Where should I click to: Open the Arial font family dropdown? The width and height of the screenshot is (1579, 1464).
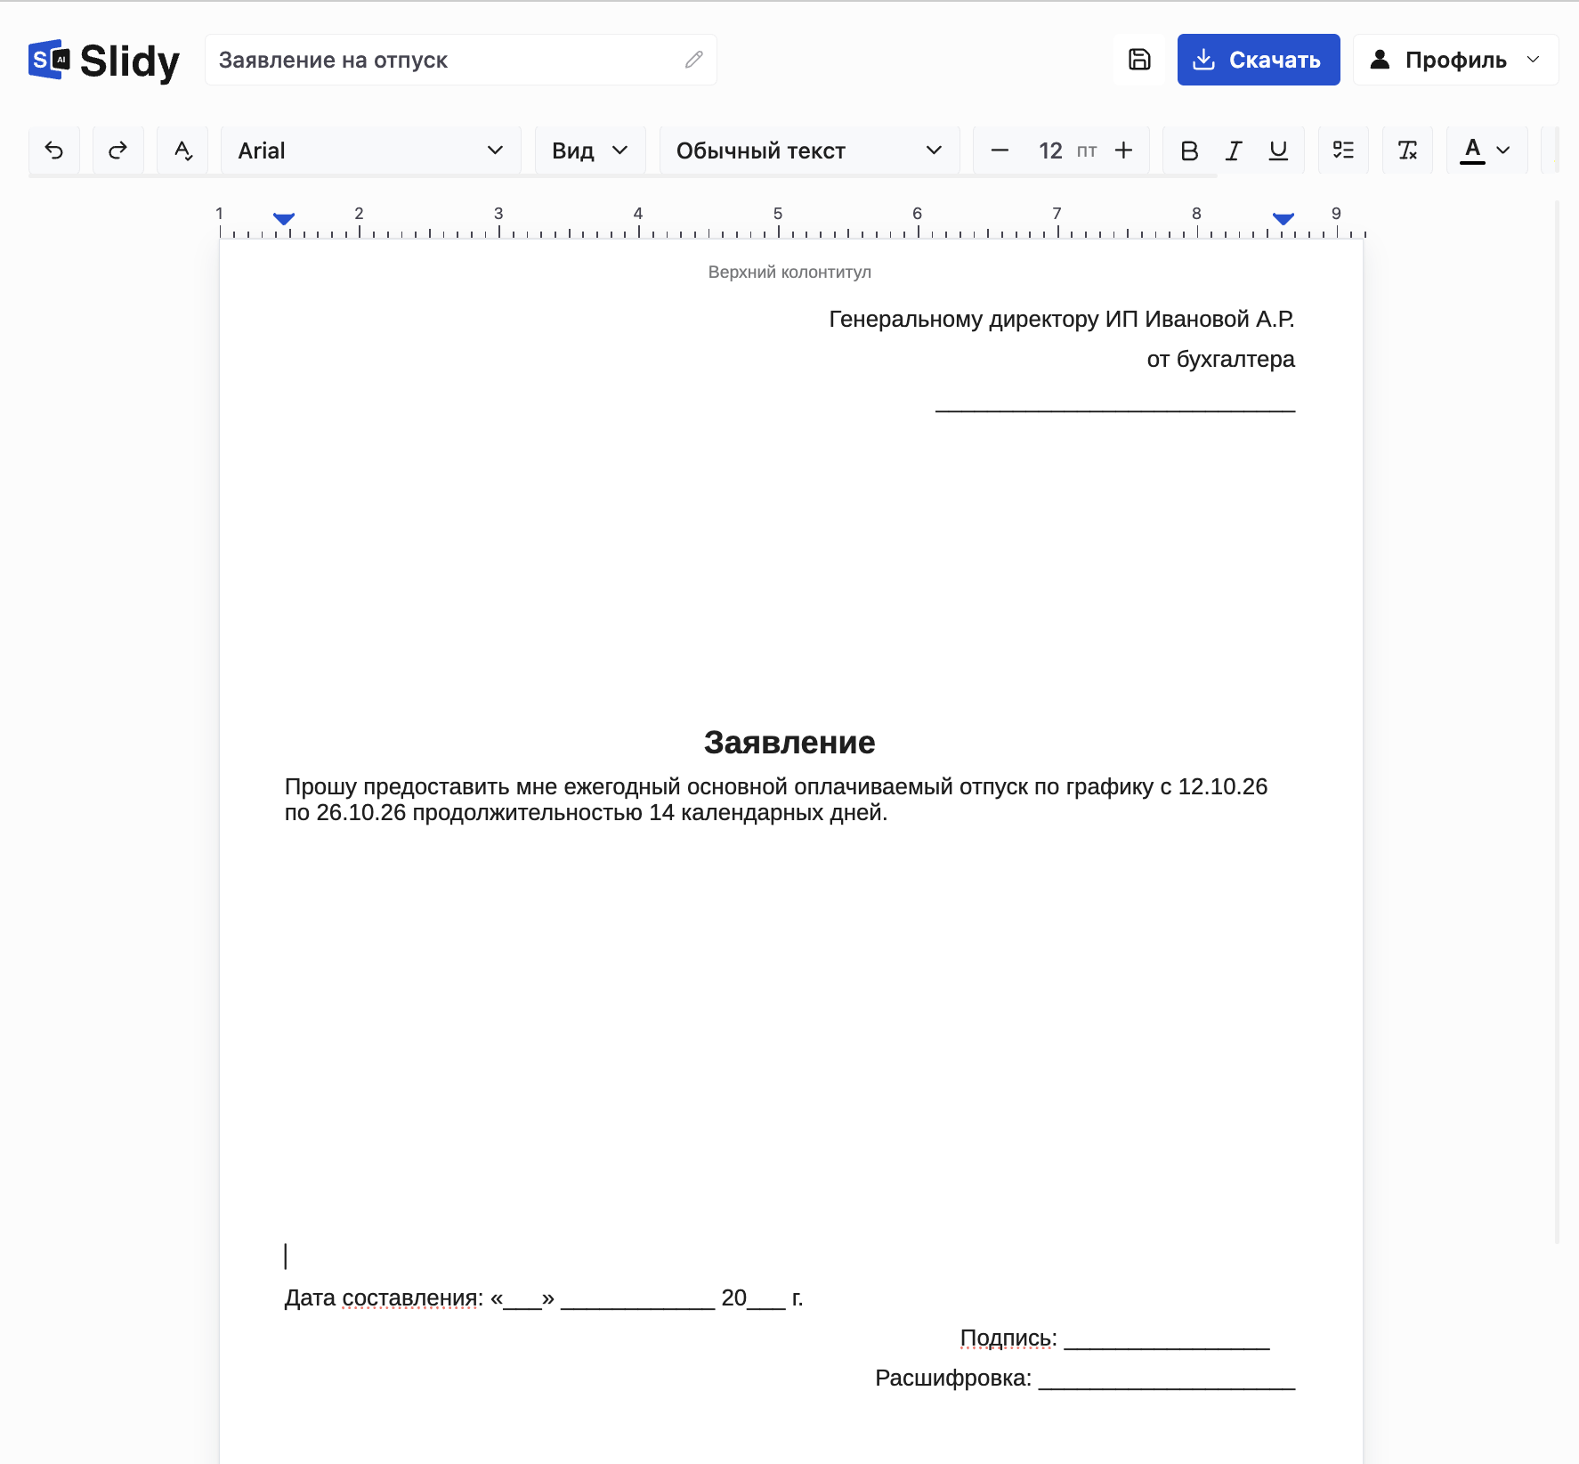371,150
